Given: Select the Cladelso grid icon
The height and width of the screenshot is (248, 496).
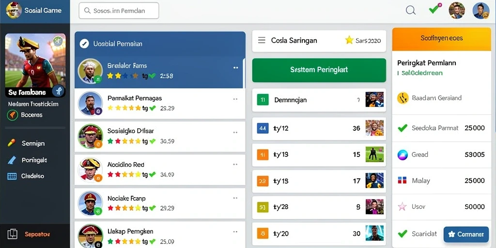Looking at the screenshot, I should click(12, 176).
